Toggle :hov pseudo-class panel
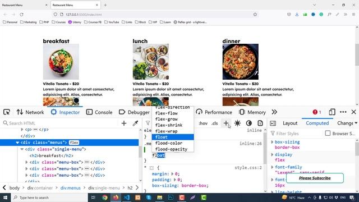359x202 pixels. coord(203,123)
